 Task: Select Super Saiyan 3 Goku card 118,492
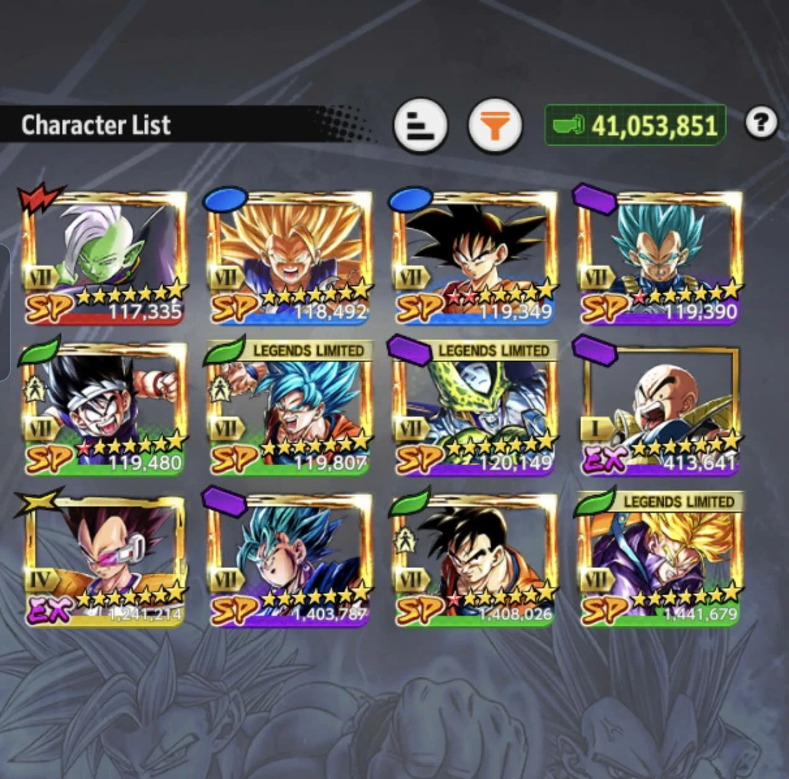click(x=289, y=257)
